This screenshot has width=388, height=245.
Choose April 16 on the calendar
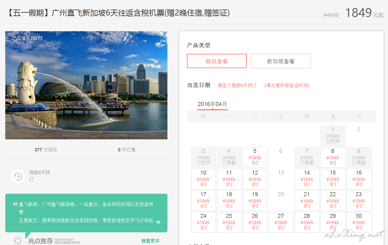[x=359, y=179]
